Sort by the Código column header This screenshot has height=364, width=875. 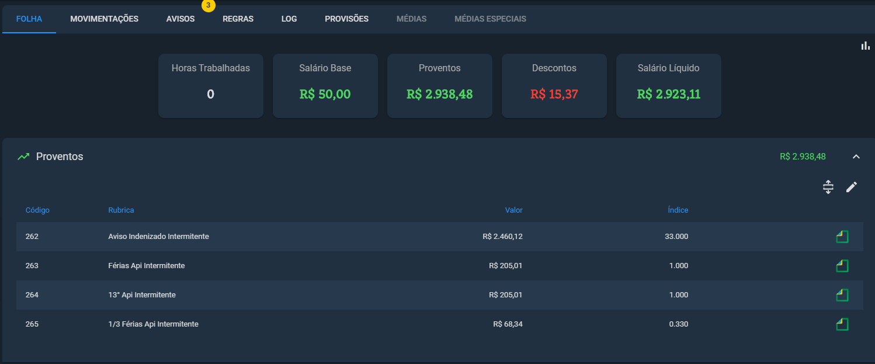[x=37, y=210]
